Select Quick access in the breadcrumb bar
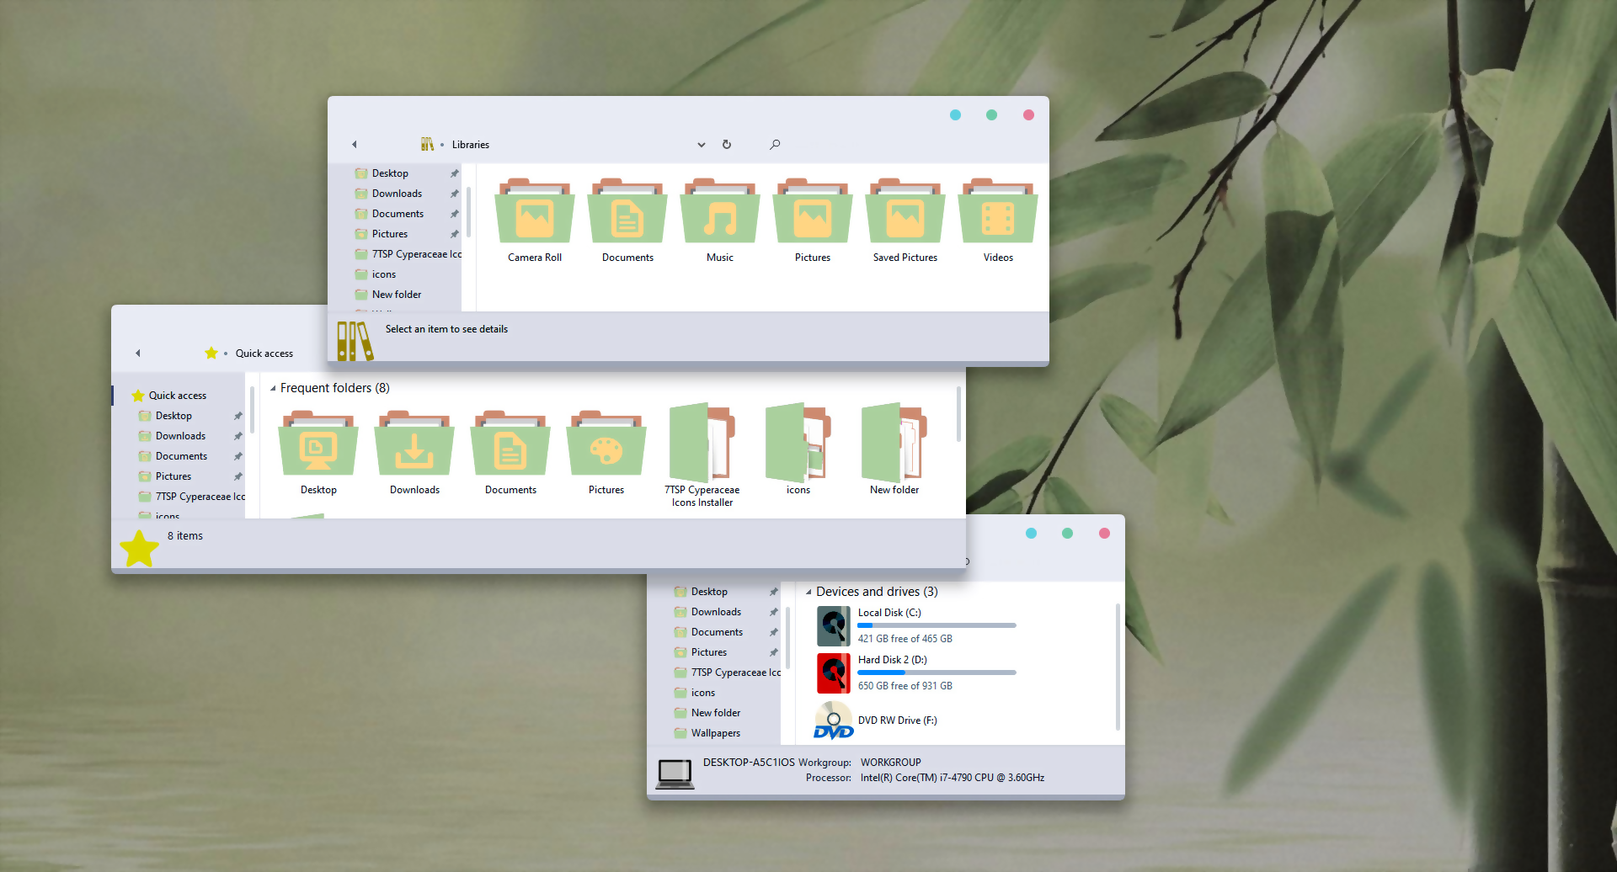The width and height of the screenshot is (1617, 872). click(x=264, y=353)
